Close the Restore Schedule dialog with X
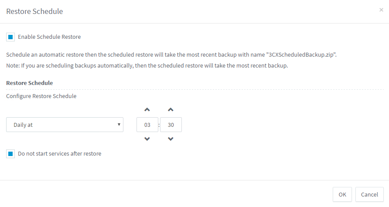Image resolution: width=389 pixels, height=207 pixels. (x=381, y=10)
